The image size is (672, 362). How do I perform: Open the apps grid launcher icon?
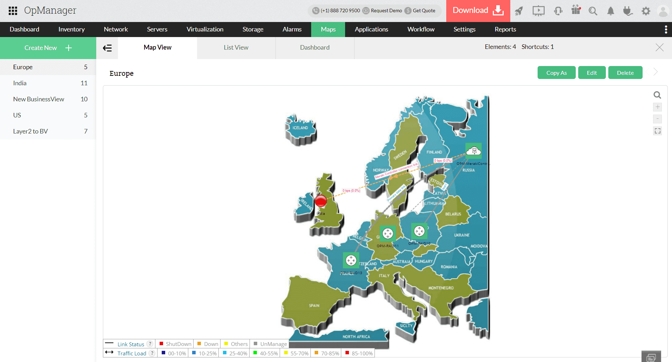[x=13, y=11]
